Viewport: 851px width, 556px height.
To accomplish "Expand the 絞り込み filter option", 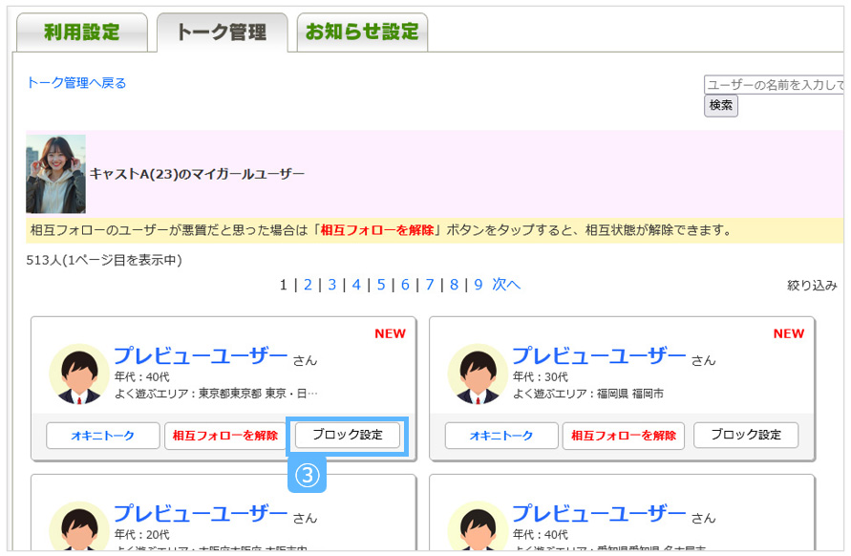I will click(x=812, y=285).
